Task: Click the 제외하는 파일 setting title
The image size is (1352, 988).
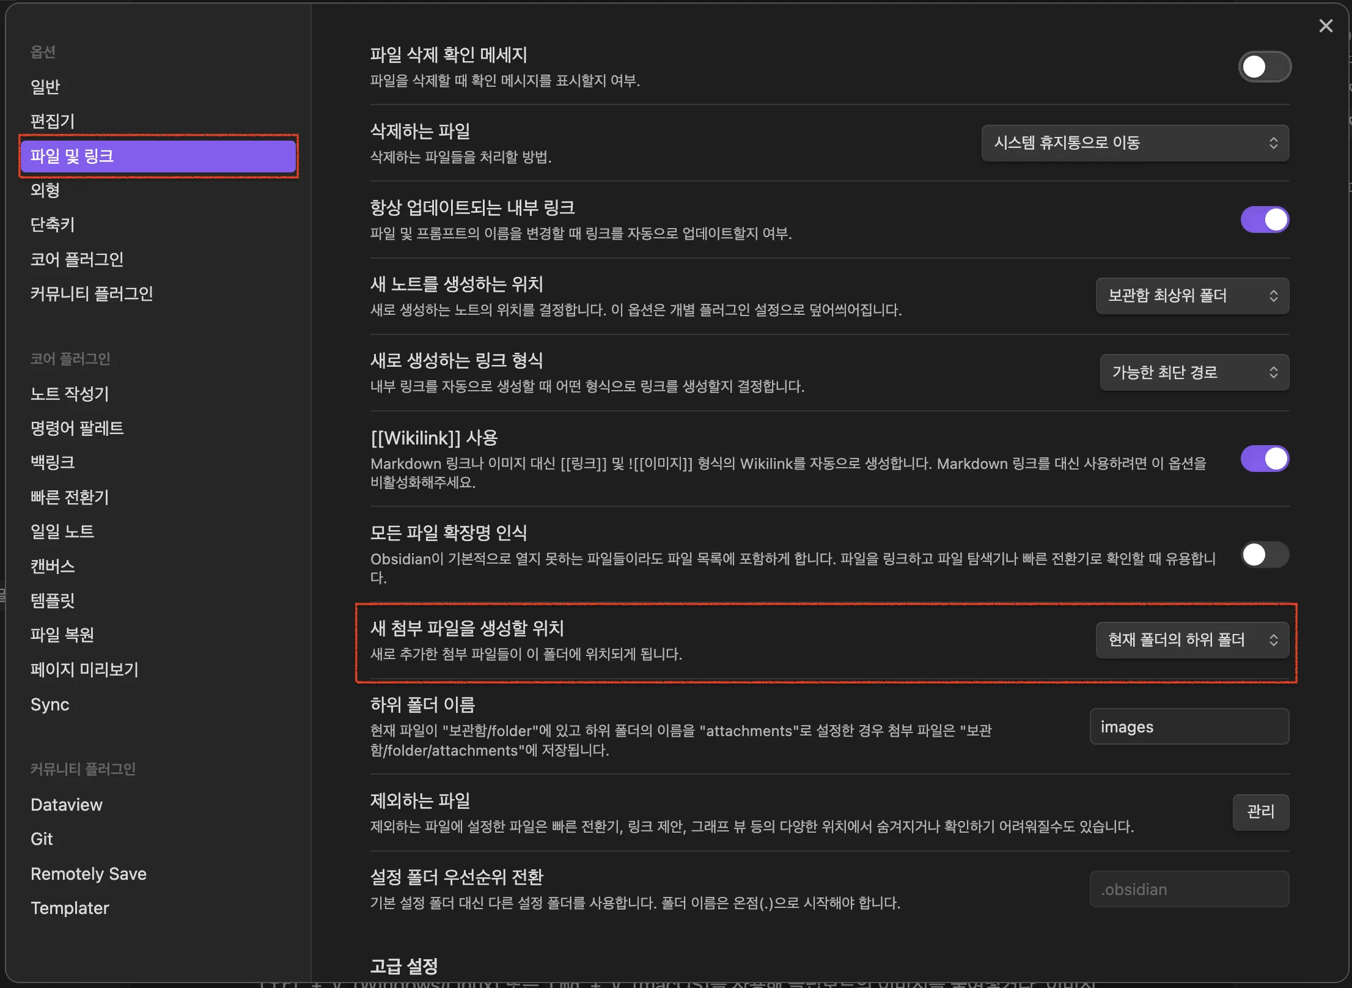Action: 420,800
